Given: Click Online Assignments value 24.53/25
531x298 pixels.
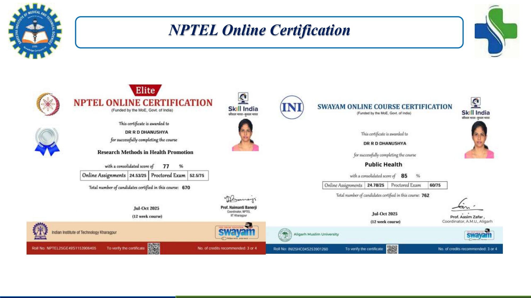Looking at the screenshot, I should [138, 176].
